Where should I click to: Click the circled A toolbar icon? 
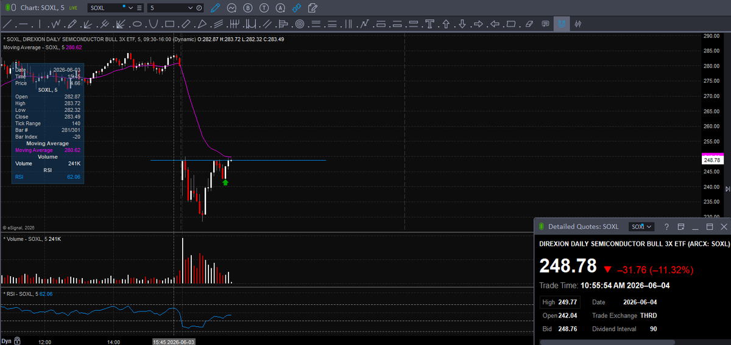280,8
